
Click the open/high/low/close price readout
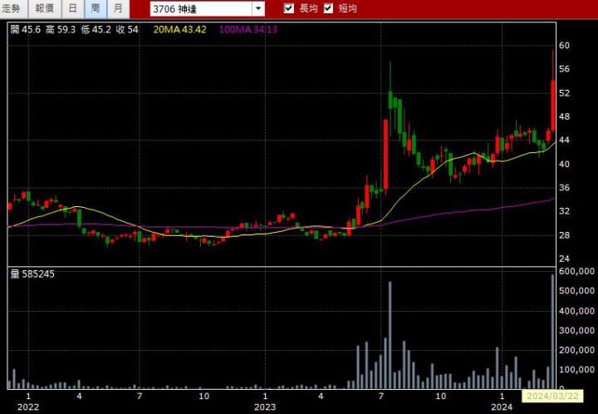(74, 29)
